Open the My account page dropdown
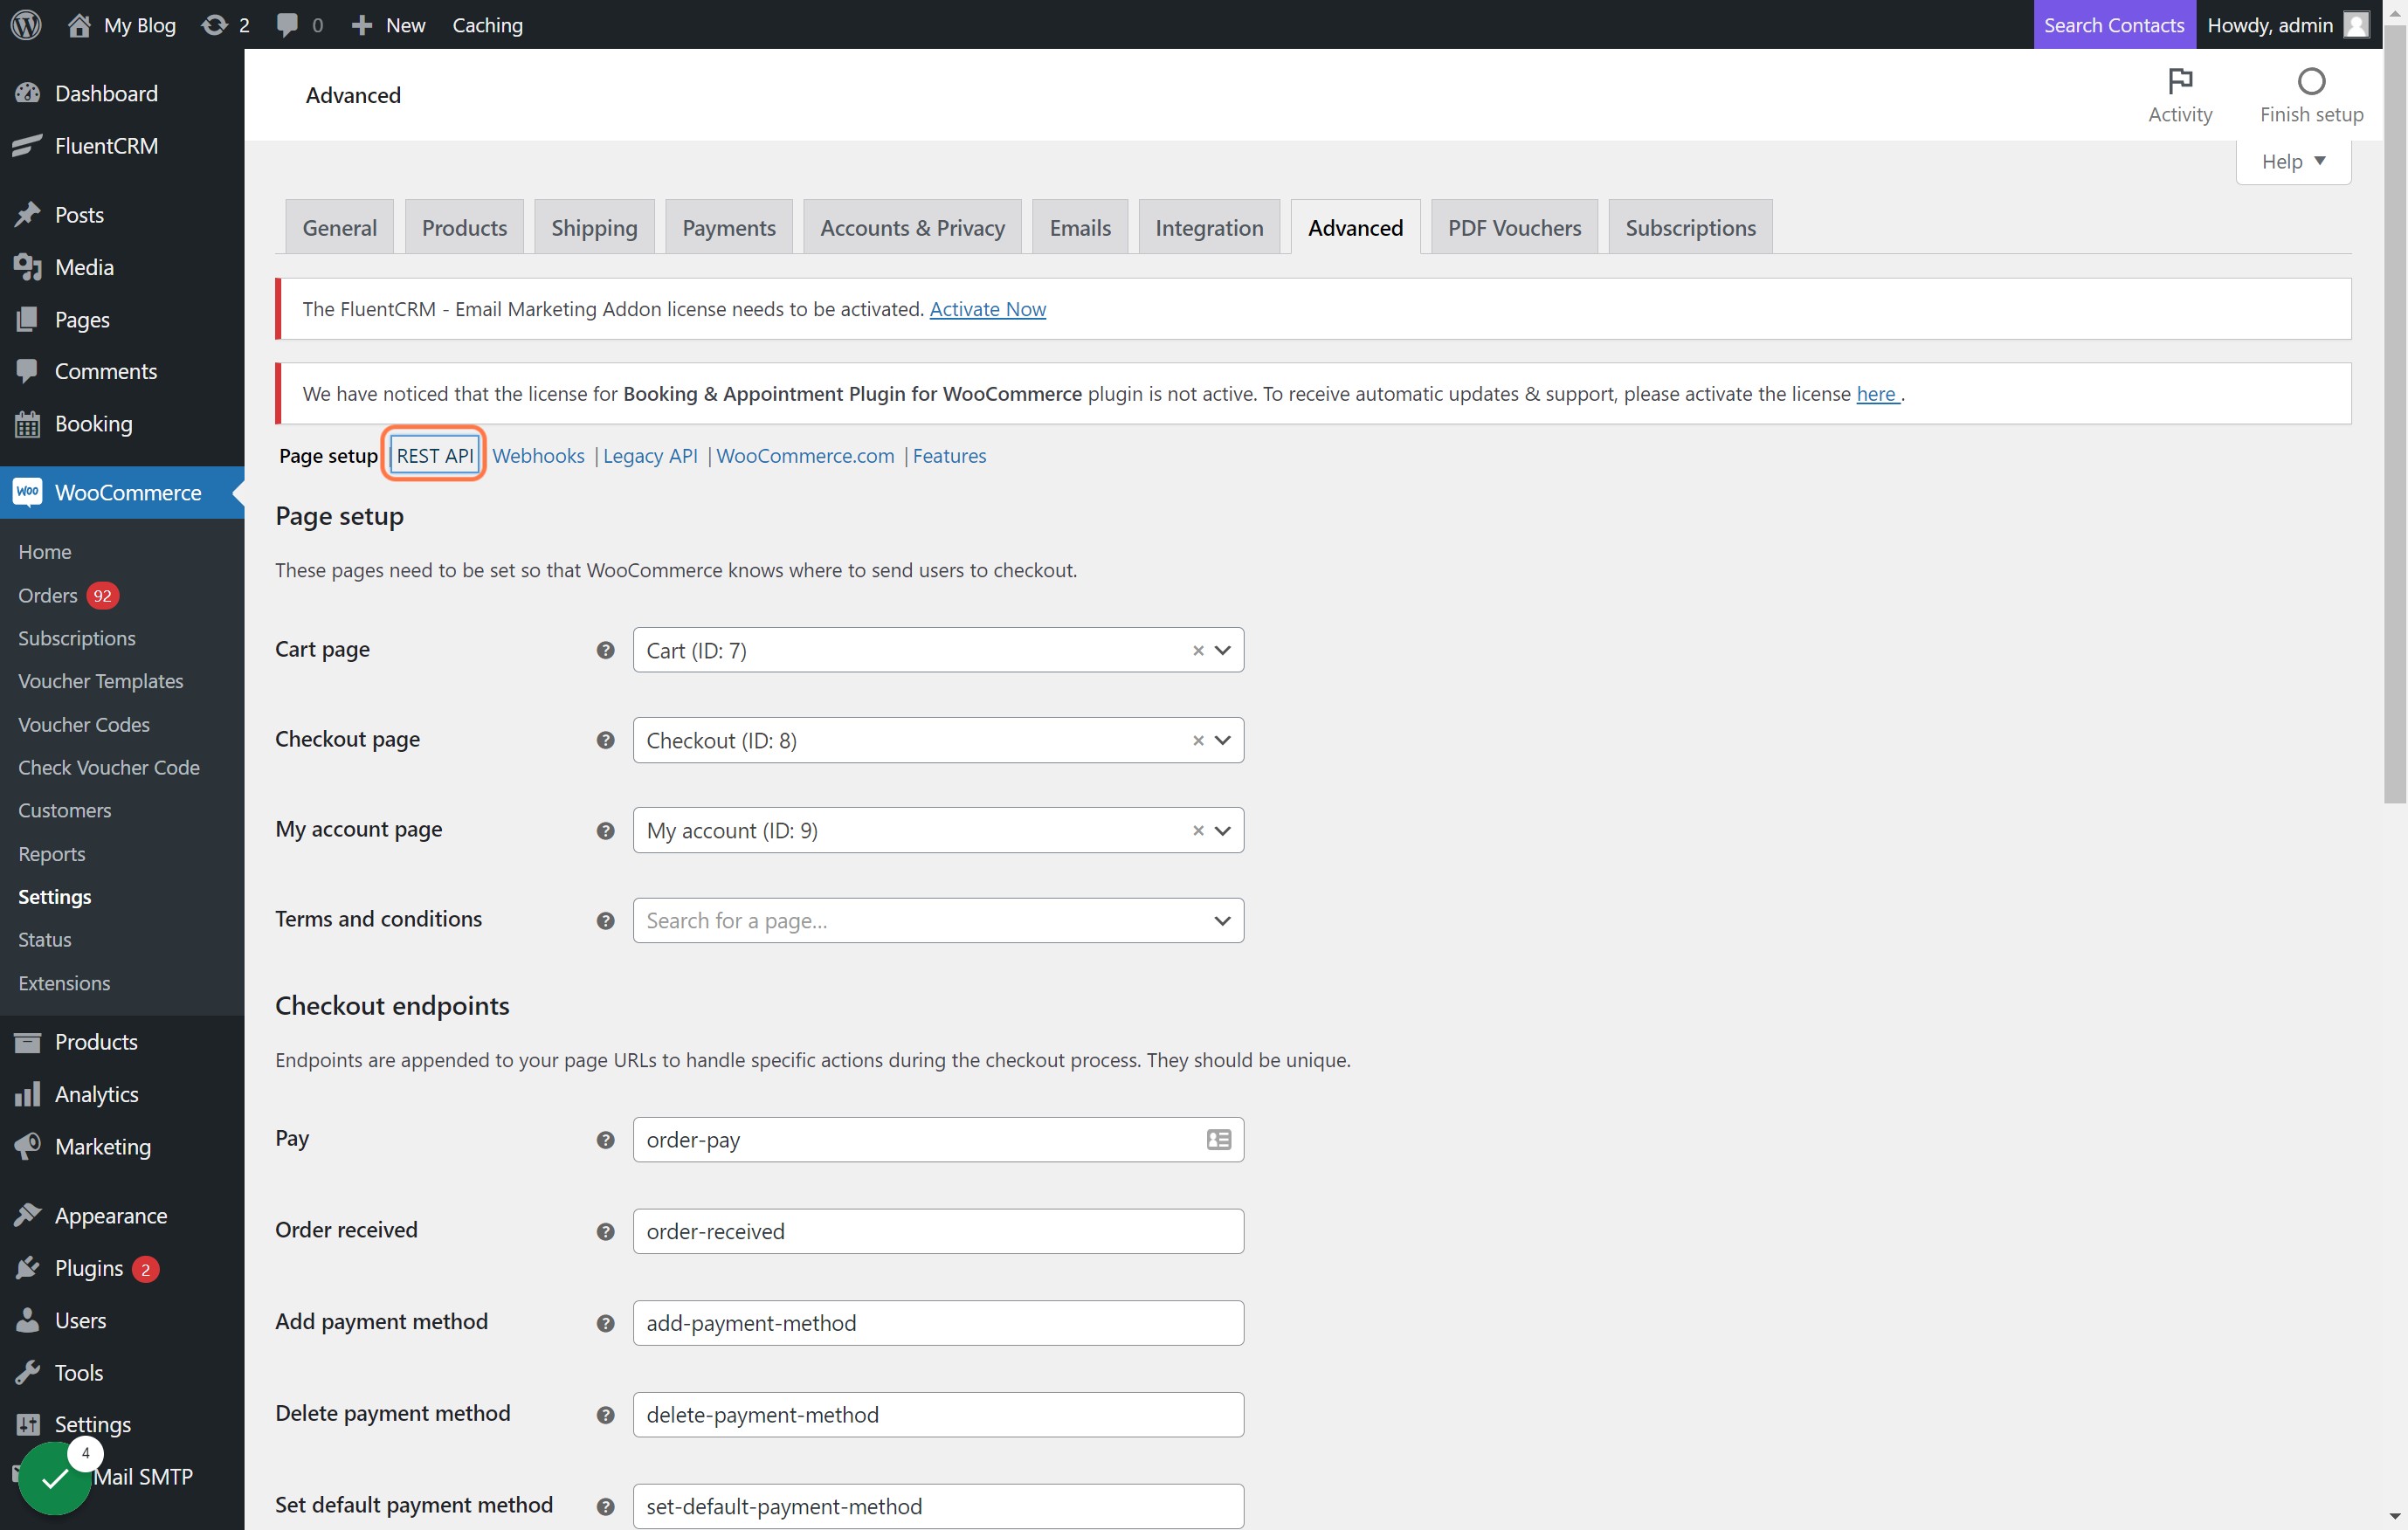This screenshot has height=1530, width=2408. tap(1222, 830)
